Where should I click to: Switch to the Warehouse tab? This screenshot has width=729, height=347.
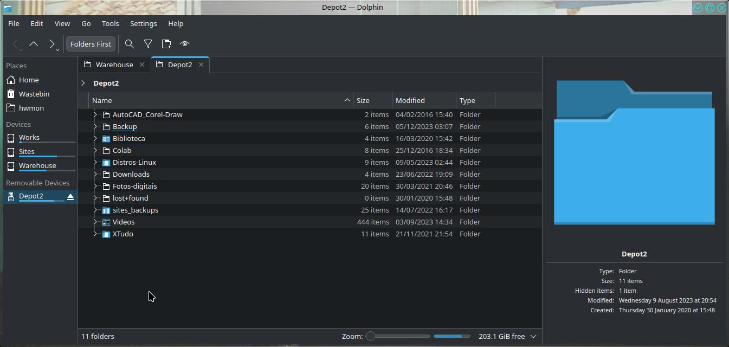pyautogui.click(x=114, y=65)
